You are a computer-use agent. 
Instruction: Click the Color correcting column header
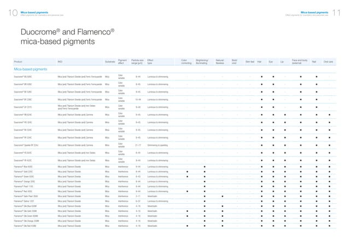[187, 62]
